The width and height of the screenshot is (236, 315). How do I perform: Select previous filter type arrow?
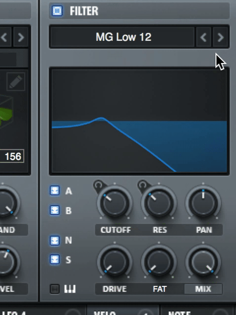(204, 37)
